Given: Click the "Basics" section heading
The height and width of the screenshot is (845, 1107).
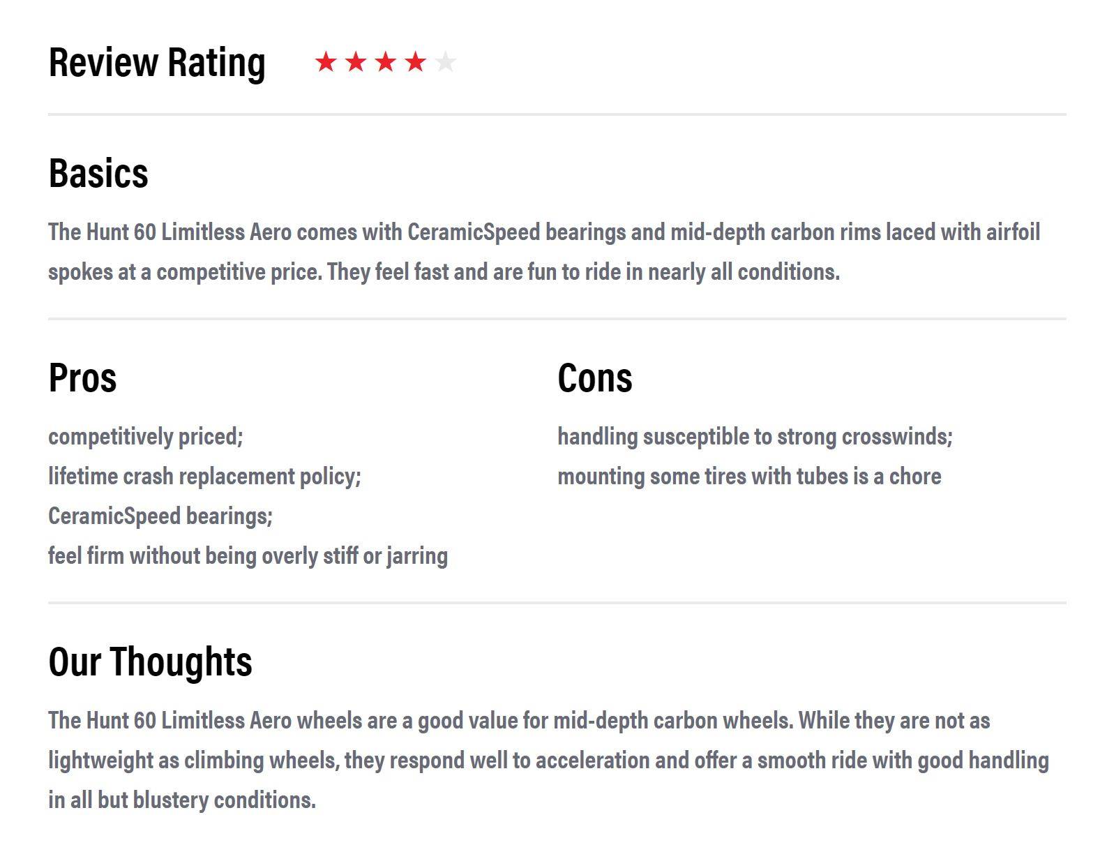Looking at the screenshot, I should click(98, 173).
